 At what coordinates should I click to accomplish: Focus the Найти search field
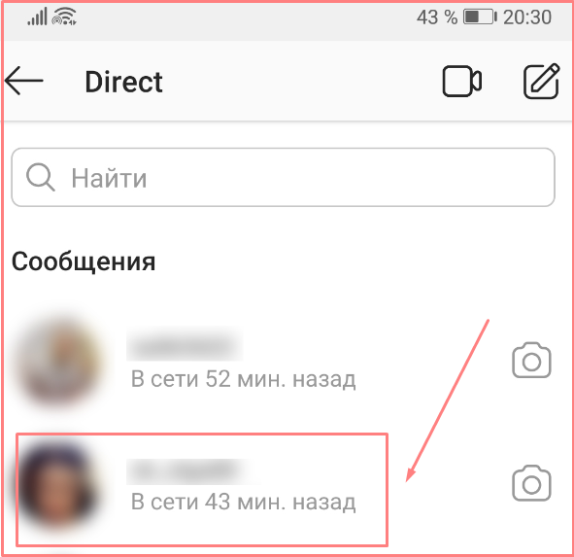coord(283,177)
